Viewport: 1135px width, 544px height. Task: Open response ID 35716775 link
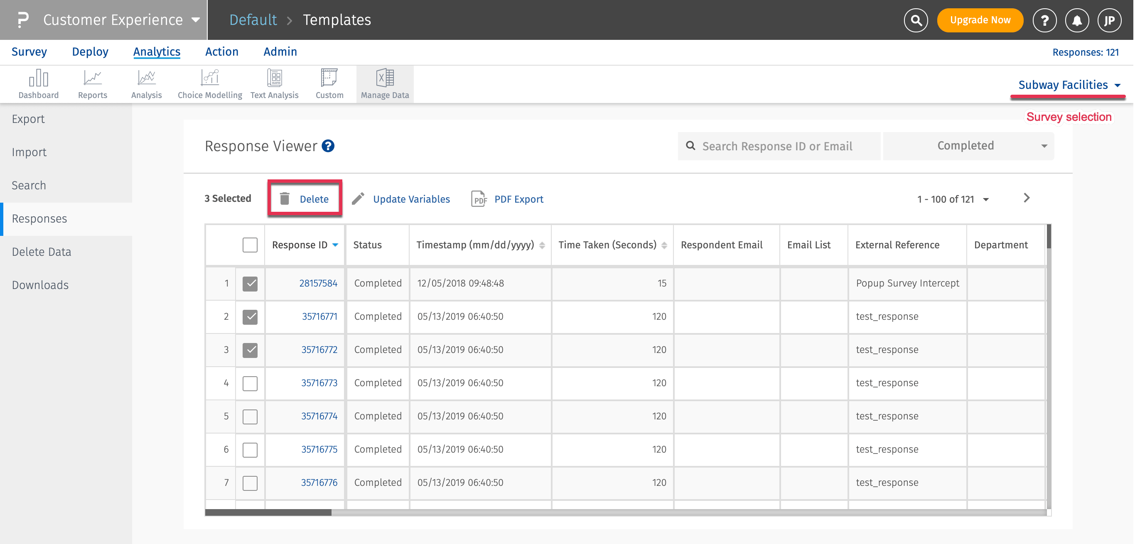coord(319,449)
